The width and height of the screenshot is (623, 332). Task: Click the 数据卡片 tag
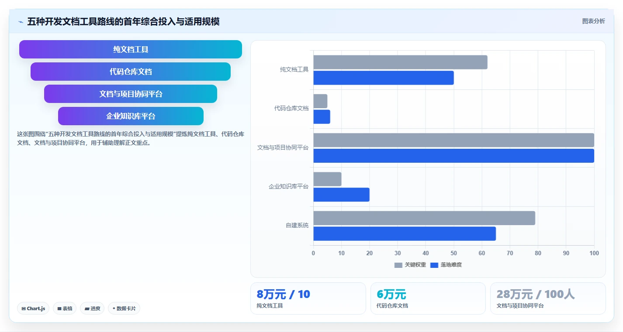pos(124,308)
